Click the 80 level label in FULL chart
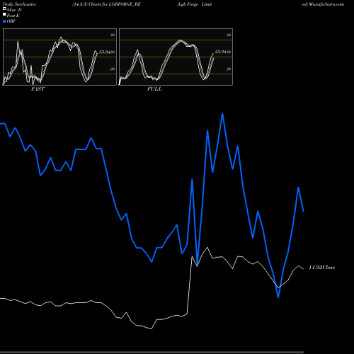The image size is (354, 354). coord(229,35)
